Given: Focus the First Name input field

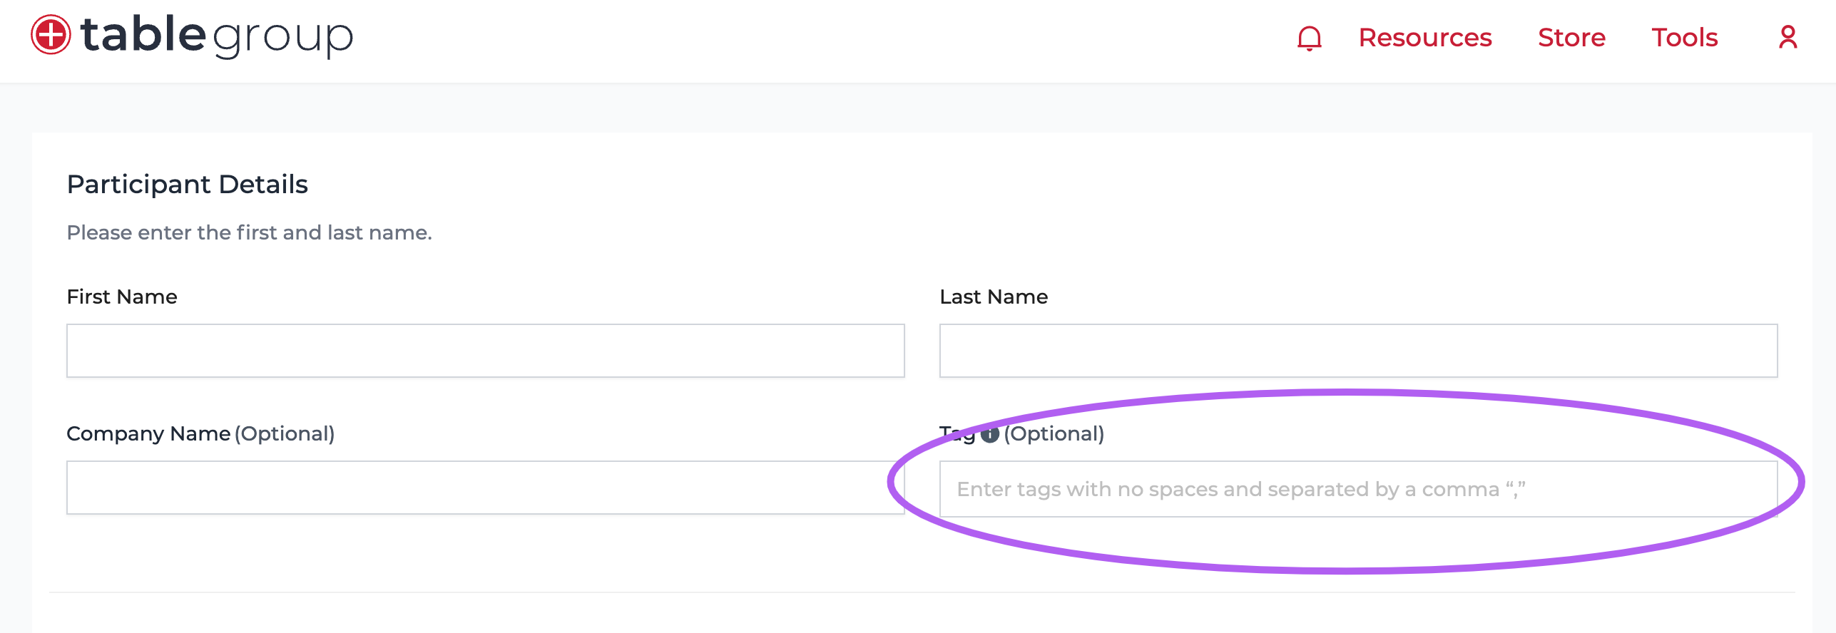Looking at the screenshot, I should [486, 351].
